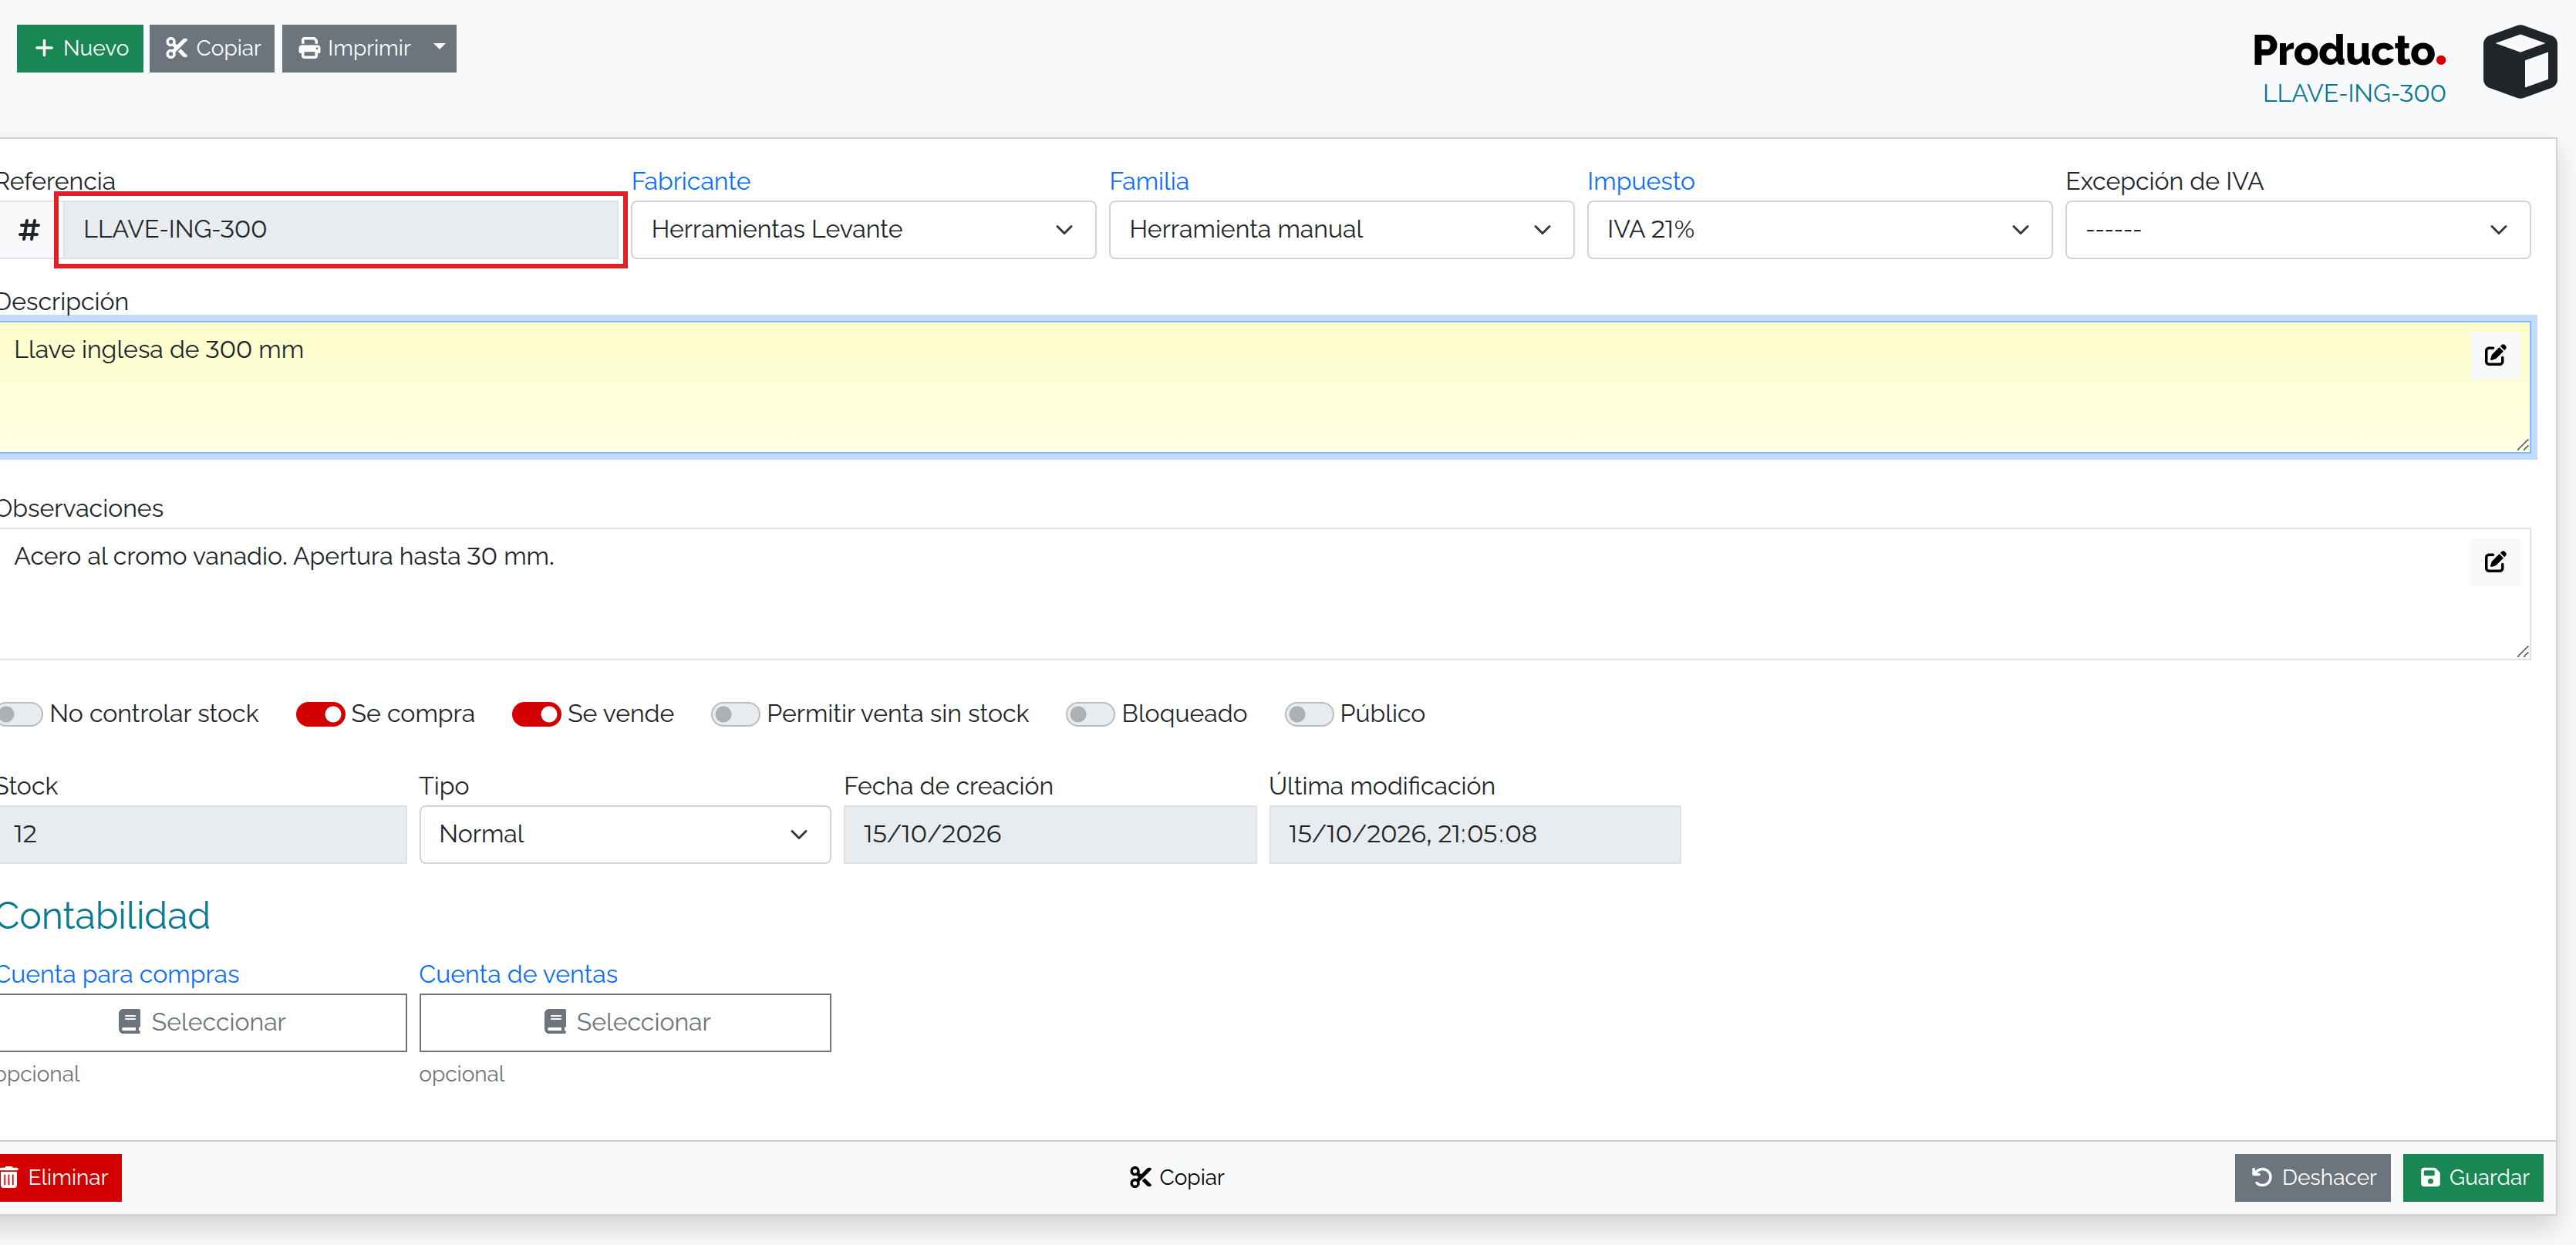Open the Impuesto dropdown IVA 21%
The image size is (2576, 1245).
coord(1819,230)
